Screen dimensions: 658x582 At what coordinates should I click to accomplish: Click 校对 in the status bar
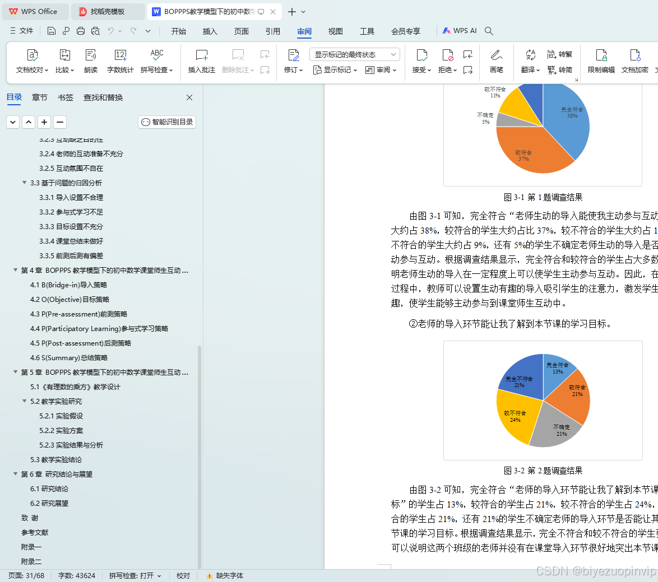pos(183,576)
